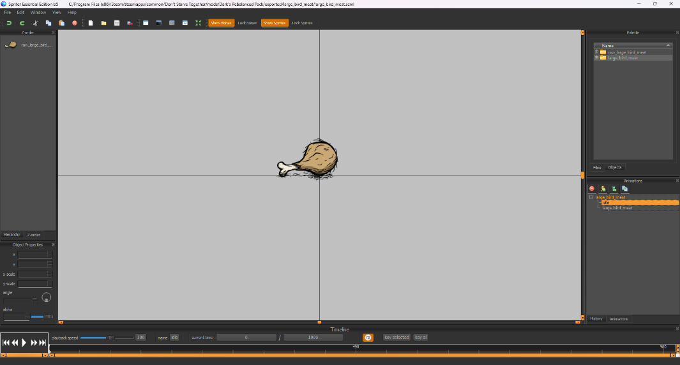Image resolution: width=680 pixels, height=365 pixels.
Task: Jump to the last frame with the skip-forward button
Action: (x=43, y=343)
